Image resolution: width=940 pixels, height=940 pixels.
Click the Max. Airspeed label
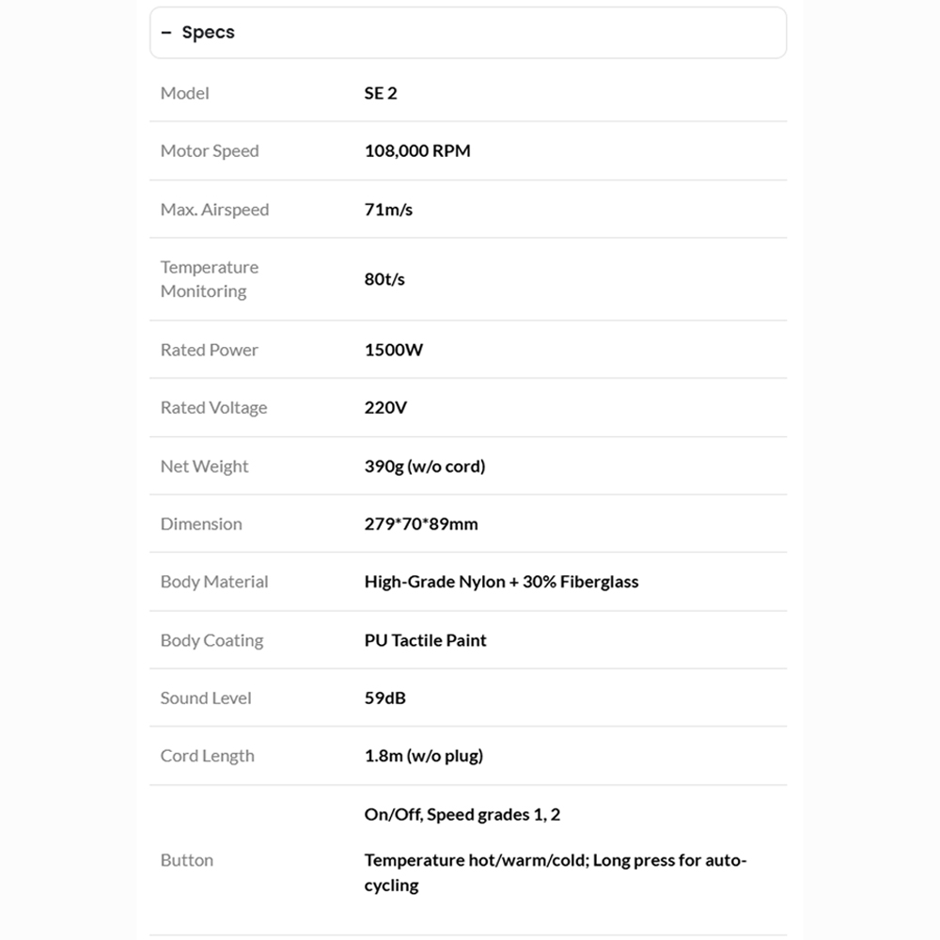tap(214, 210)
